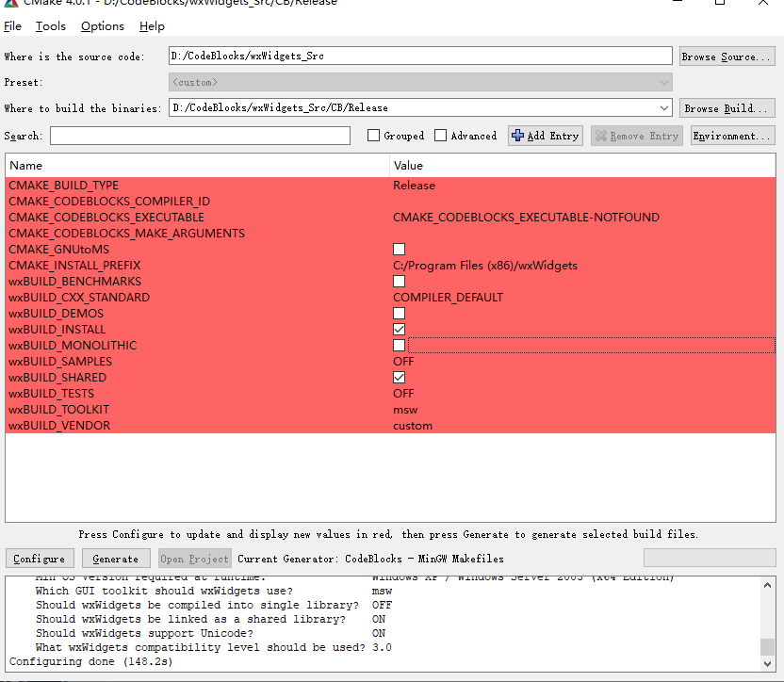Viewport: 784px width, 682px height.
Task: Uncheck wxBUILD_SHARED checkbox
Action: (399, 377)
